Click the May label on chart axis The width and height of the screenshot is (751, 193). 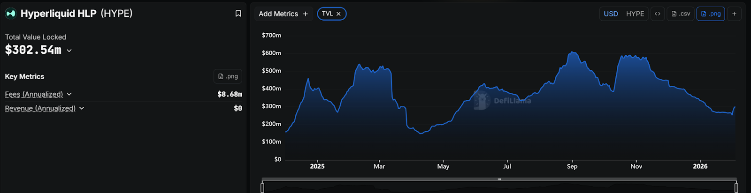click(x=443, y=166)
